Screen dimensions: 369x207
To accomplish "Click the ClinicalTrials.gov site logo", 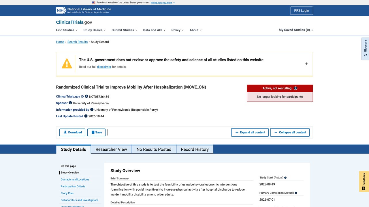I will point(74,22).
